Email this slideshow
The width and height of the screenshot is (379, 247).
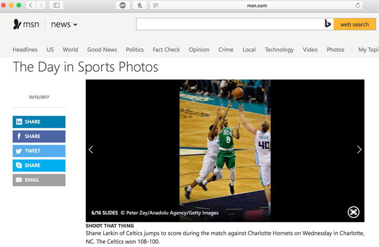pyautogui.click(x=39, y=180)
